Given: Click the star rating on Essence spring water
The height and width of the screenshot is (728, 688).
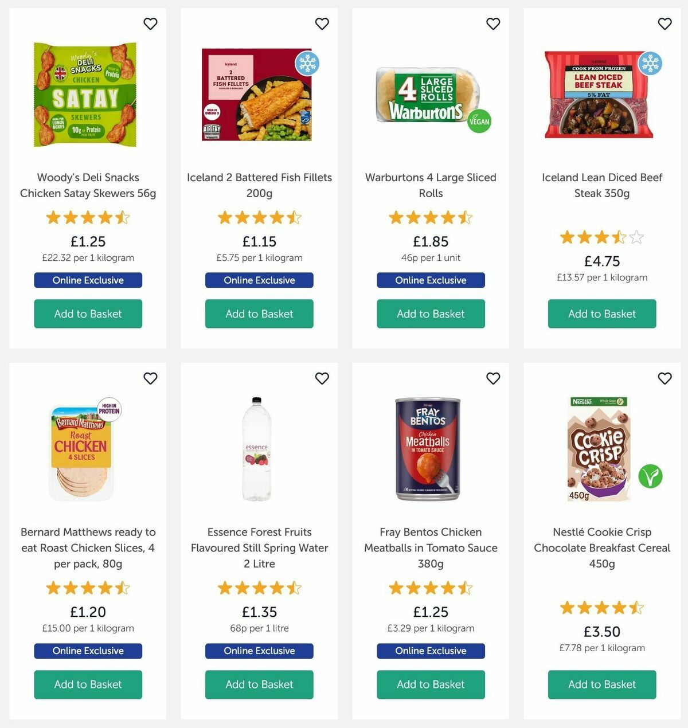Looking at the screenshot, I should [x=259, y=588].
